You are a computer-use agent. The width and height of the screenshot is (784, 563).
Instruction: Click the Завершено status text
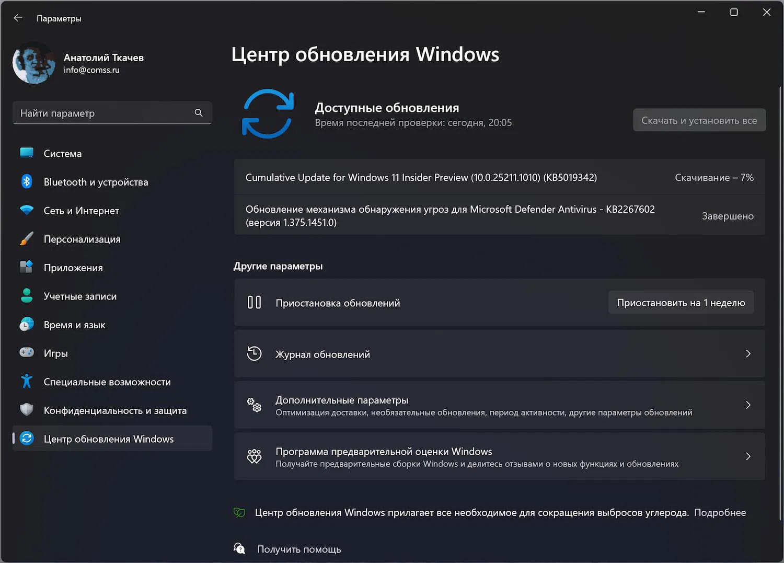728,216
